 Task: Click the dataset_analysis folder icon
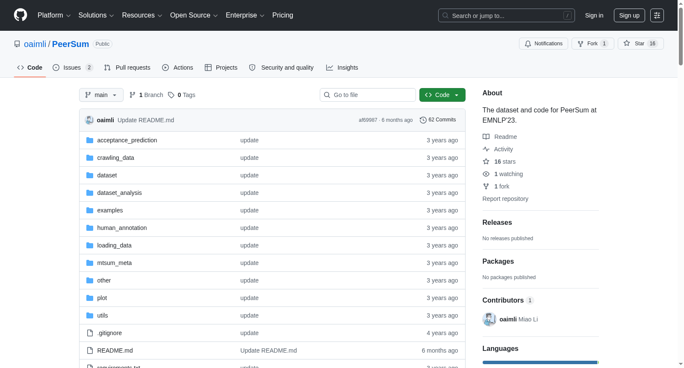[x=90, y=193]
